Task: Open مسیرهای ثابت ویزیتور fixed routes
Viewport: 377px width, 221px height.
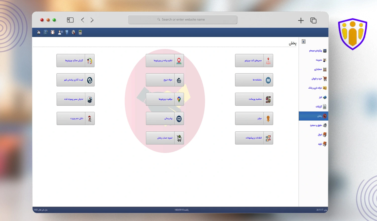Action: point(254,61)
